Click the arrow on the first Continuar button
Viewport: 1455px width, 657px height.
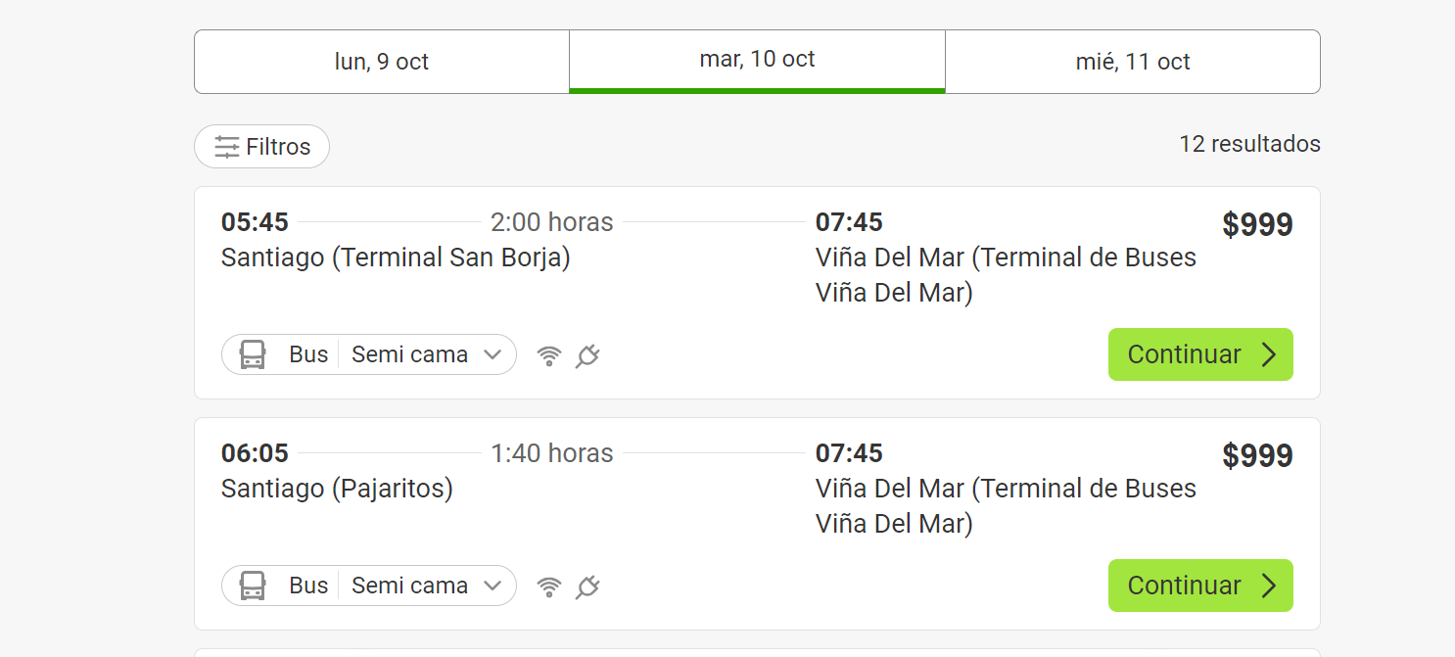pos(1269,354)
